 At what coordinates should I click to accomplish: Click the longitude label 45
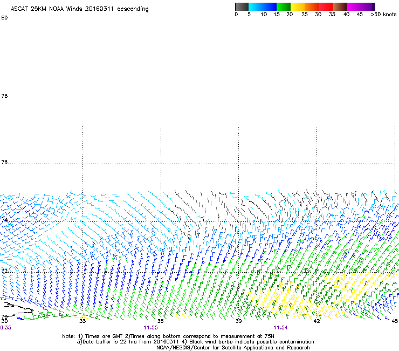(x=395, y=321)
